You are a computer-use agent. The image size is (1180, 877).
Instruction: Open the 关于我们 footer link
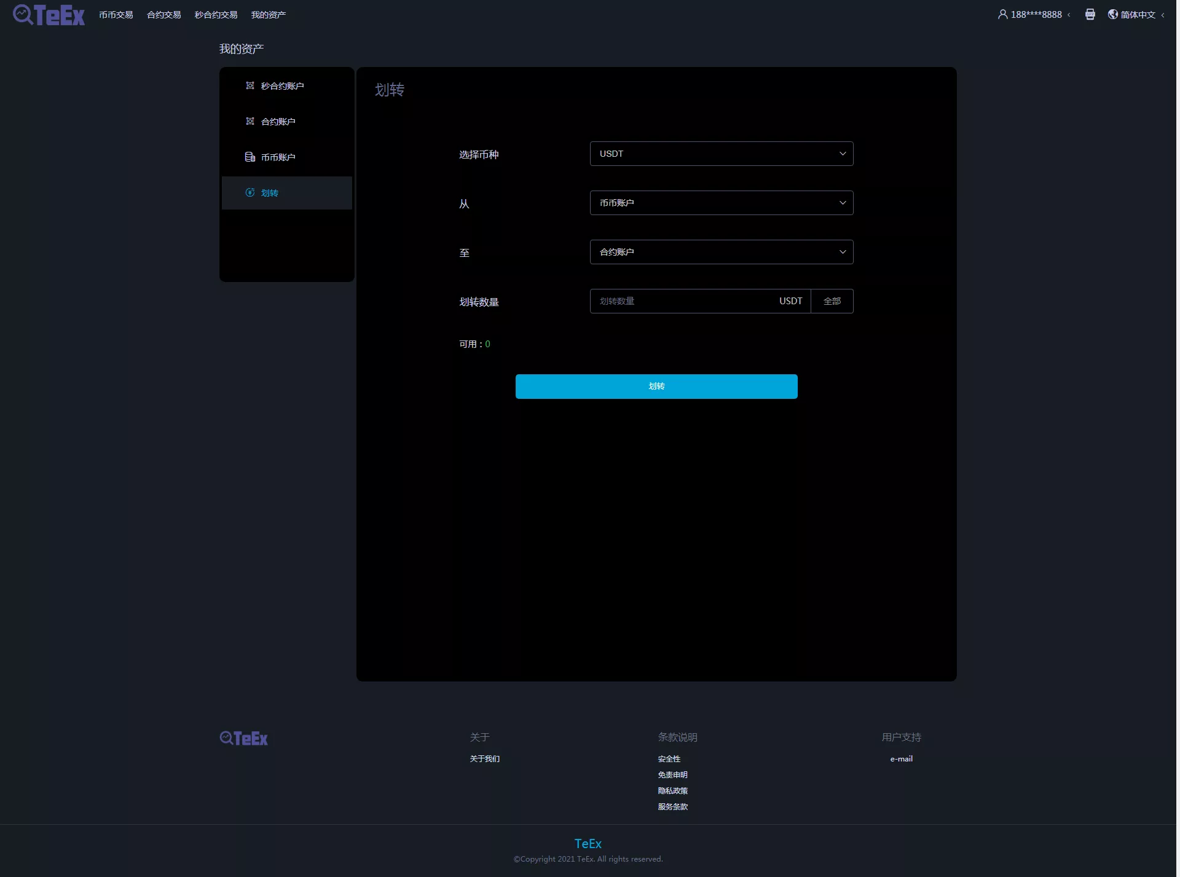click(485, 758)
